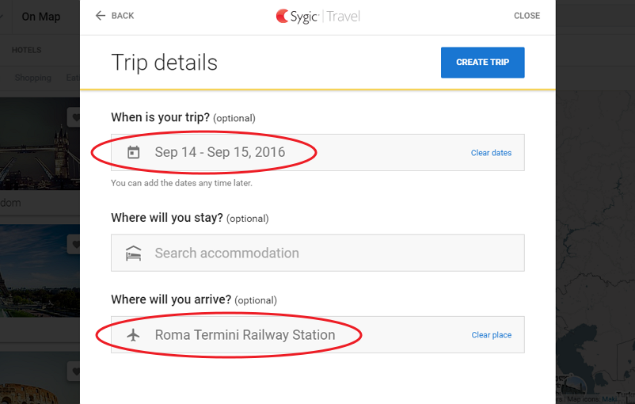
Task: Click the Sygic Travel logo
Action: [317, 16]
